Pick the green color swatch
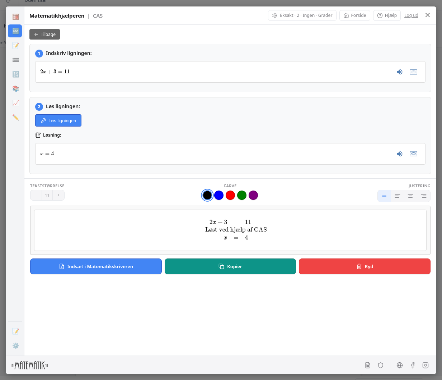Screen dimensions: 442x380 [x=242, y=195]
